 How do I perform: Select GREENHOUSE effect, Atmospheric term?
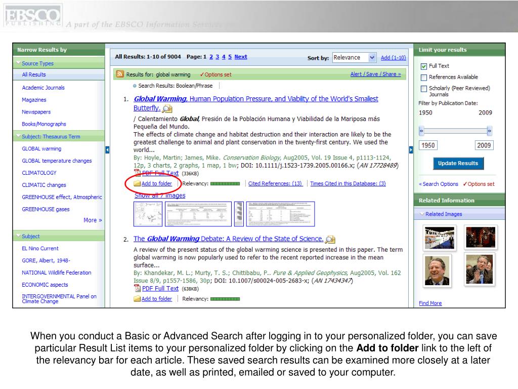[62, 197]
